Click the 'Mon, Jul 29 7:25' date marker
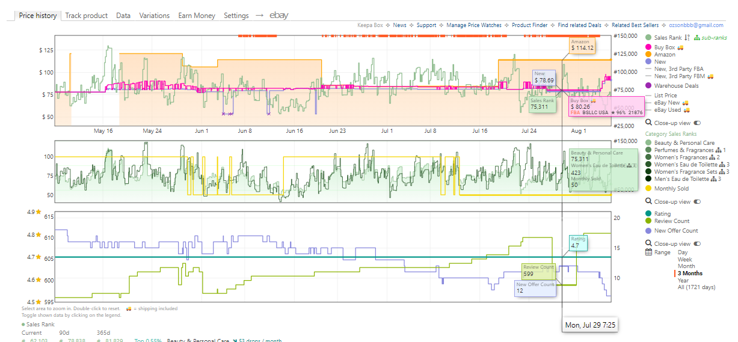Viewport: 738px width, 342px height. coord(590,325)
